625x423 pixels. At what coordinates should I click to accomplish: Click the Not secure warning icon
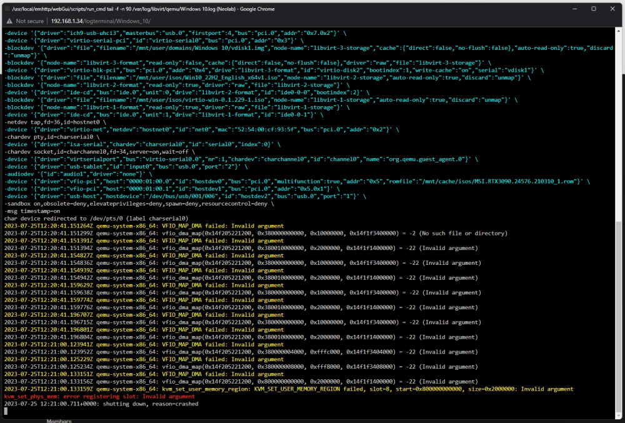point(9,21)
